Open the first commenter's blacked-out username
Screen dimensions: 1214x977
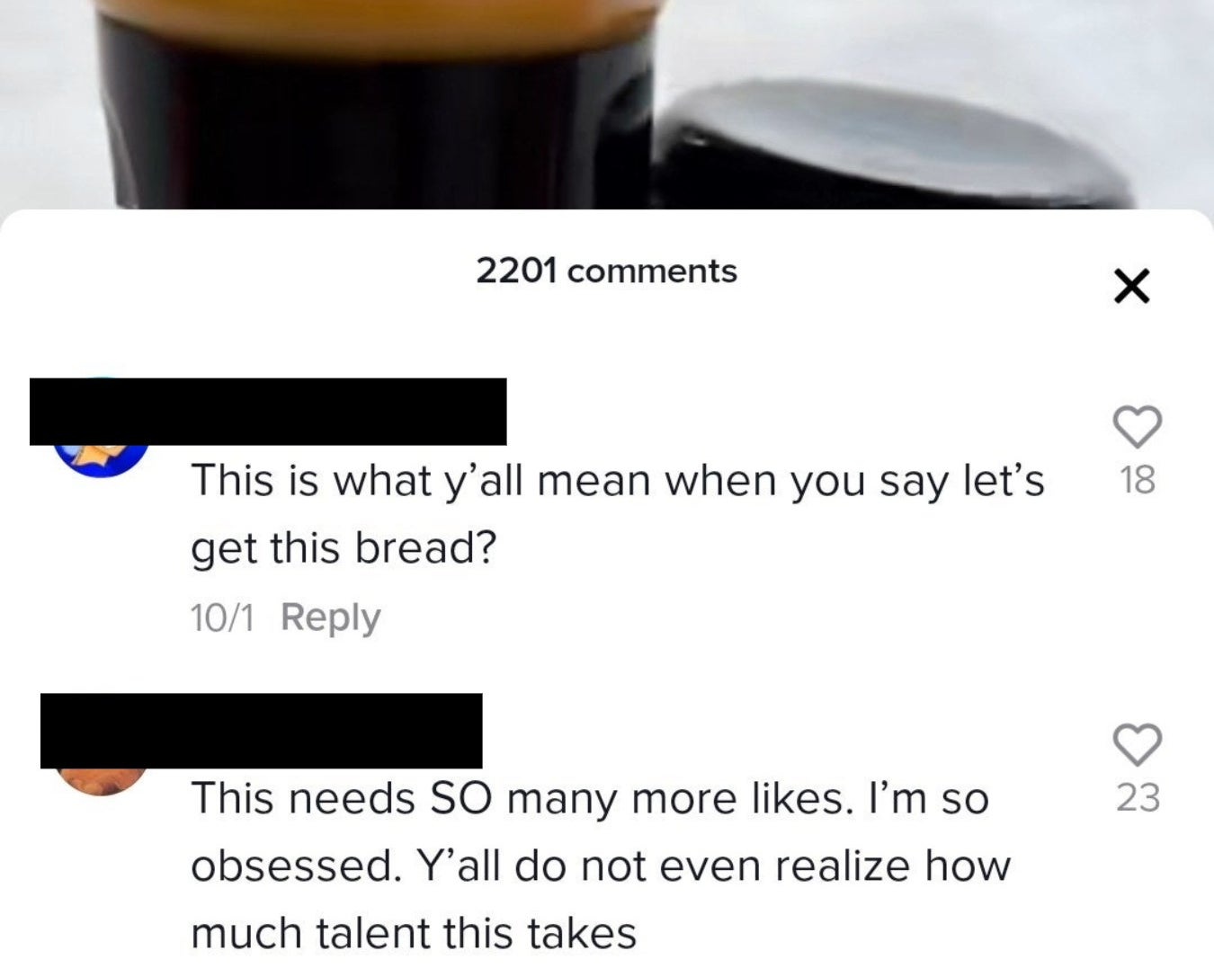268,412
